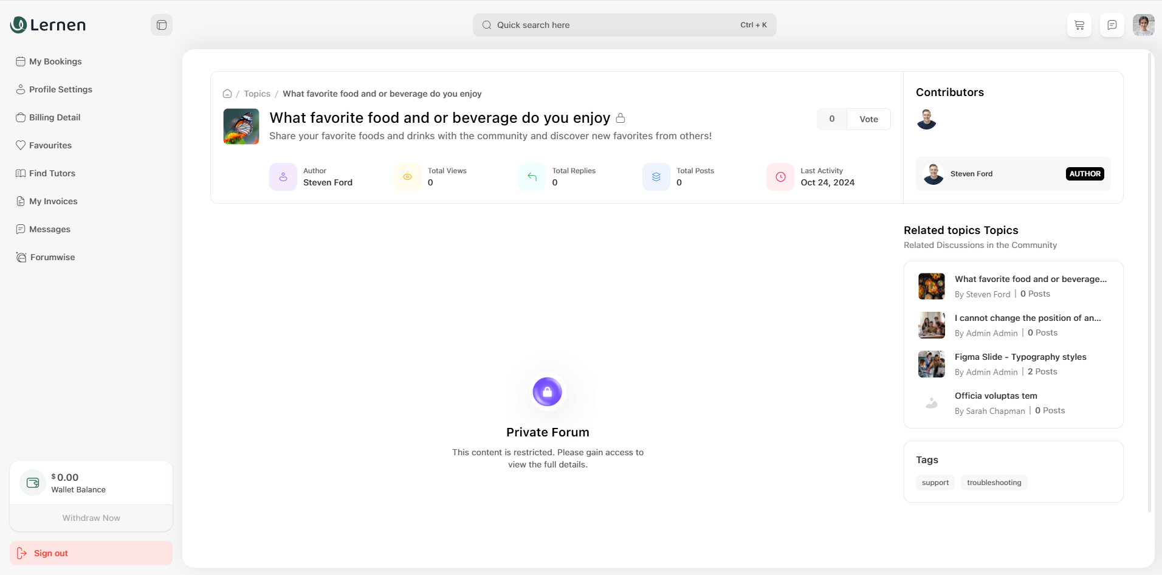Click the purple lock Private Forum icon
This screenshot has height=575, width=1162.
(x=547, y=392)
